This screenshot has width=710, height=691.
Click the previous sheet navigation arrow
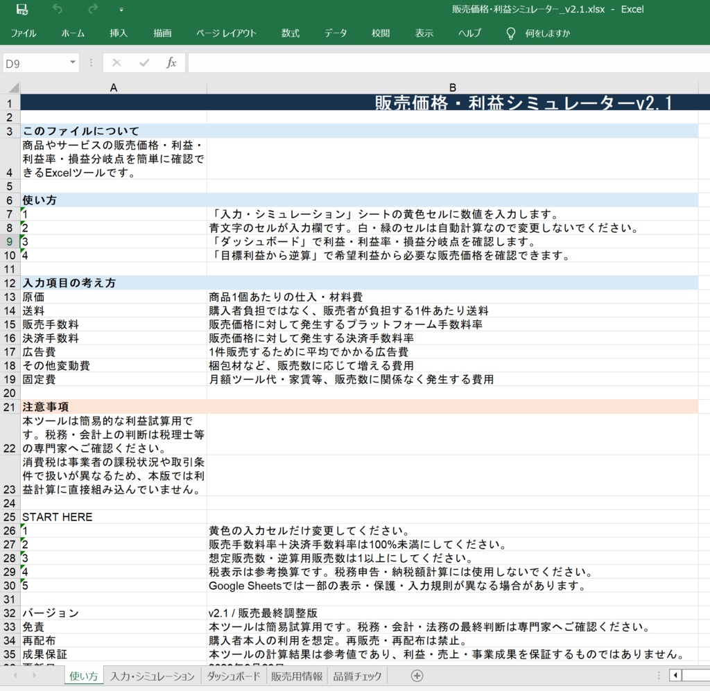[15, 676]
